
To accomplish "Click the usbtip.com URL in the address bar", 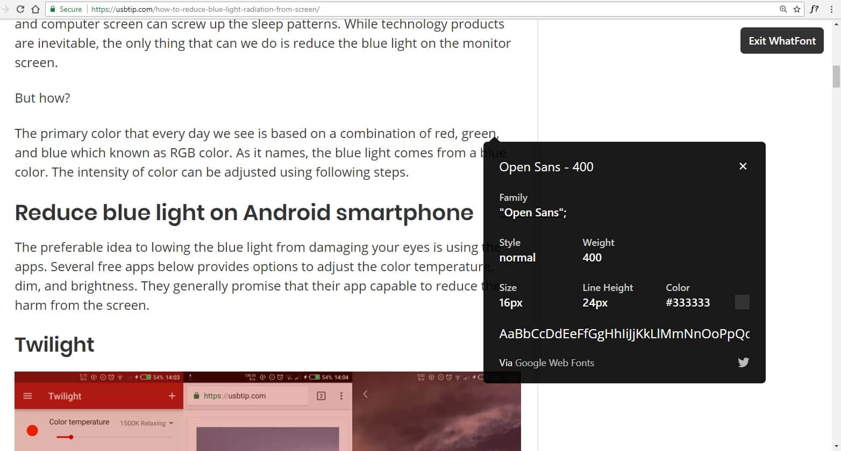I will (205, 9).
